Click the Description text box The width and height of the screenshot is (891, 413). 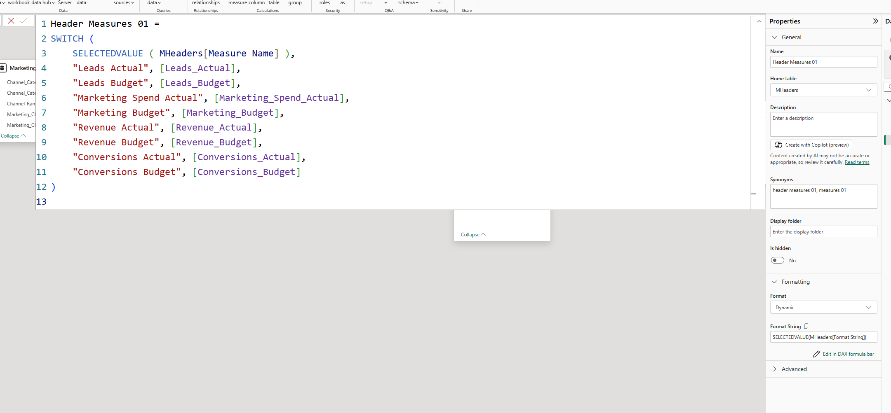click(823, 124)
